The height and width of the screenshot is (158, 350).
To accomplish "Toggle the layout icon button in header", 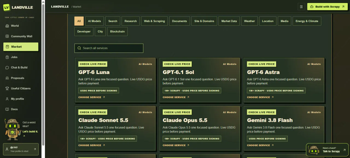I will click(x=301, y=7).
